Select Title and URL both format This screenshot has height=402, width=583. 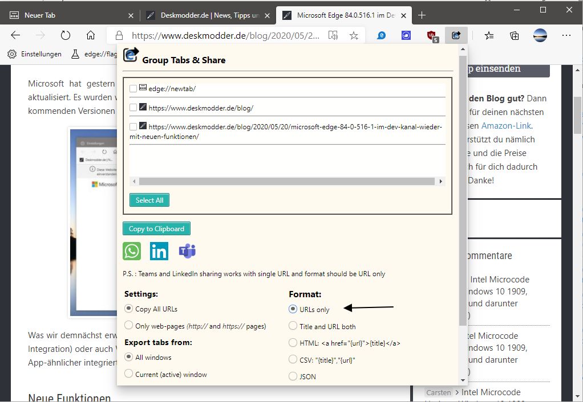click(293, 326)
